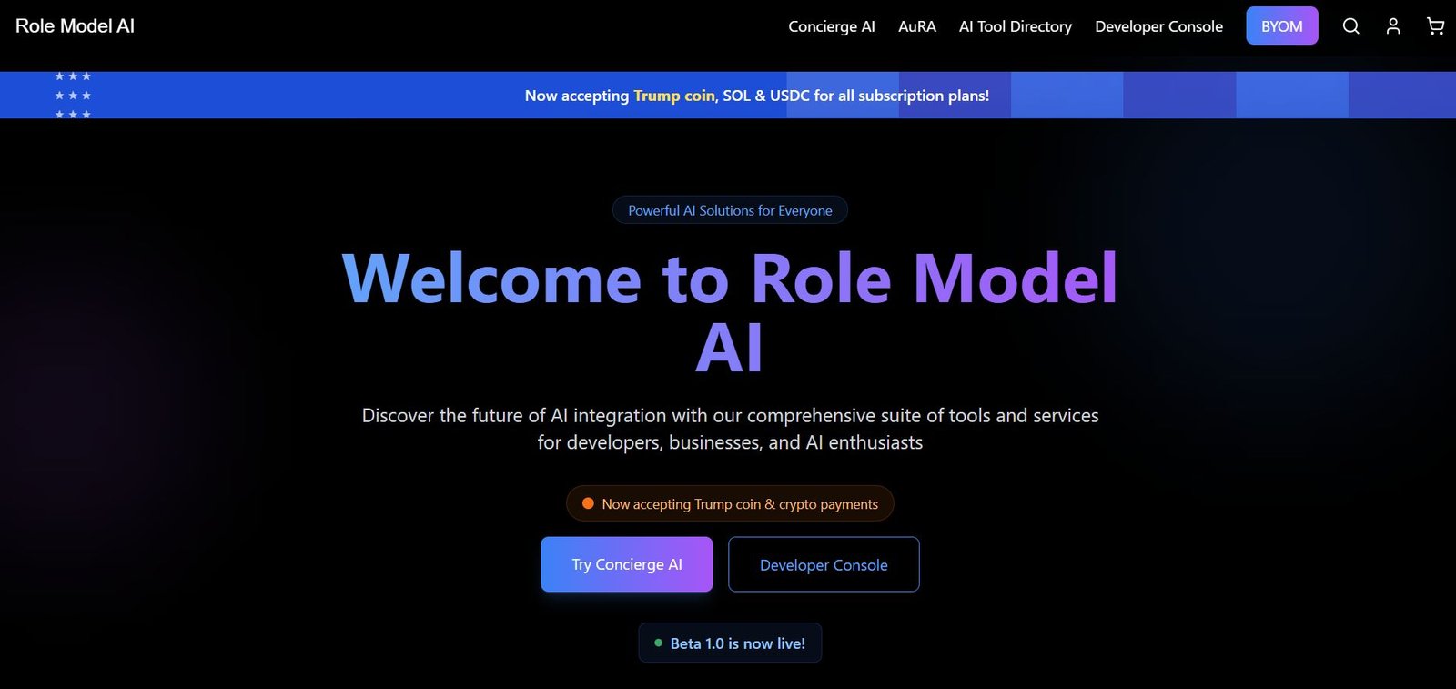Click the orange dot in the crypto payments pill
Screen dimensions: 1456x689
tap(588, 503)
